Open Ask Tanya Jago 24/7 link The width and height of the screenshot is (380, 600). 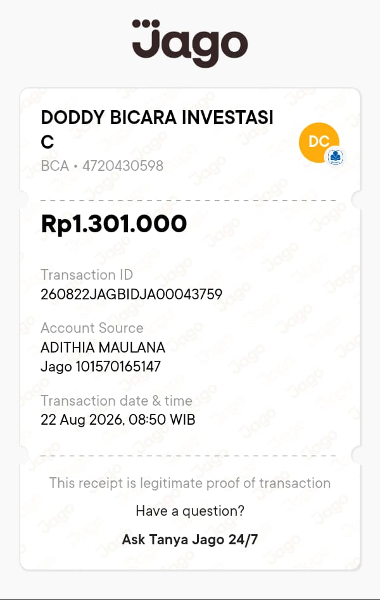click(x=190, y=539)
